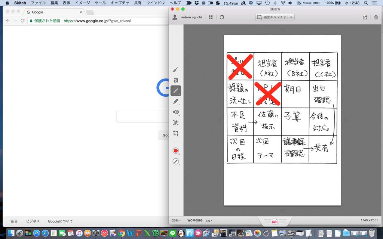Viewport: 383px width, 239px height.
Task: Select the Text tool in Skitch
Action: (176, 80)
